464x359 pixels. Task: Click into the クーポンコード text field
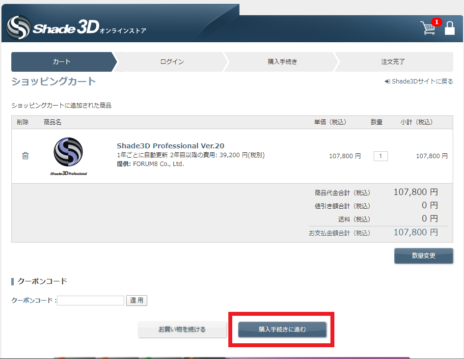[x=90, y=301]
